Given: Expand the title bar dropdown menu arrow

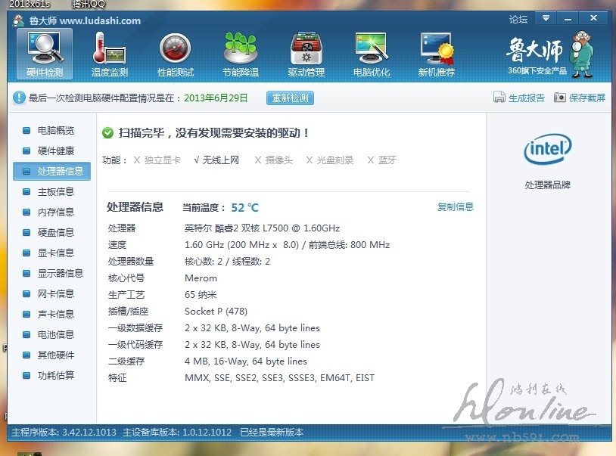Looking at the screenshot, I should (x=545, y=18).
